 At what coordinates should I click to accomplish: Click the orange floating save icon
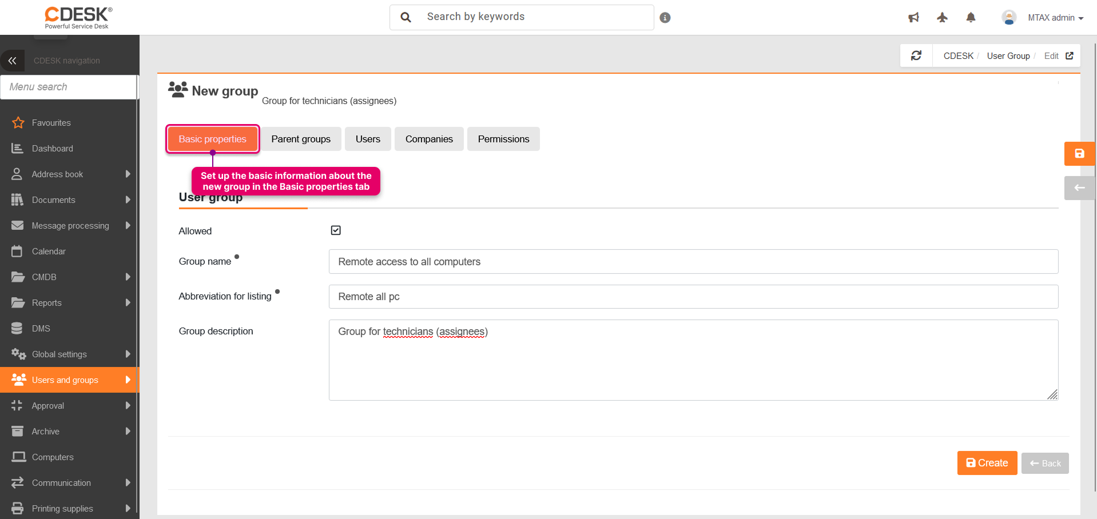point(1079,154)
